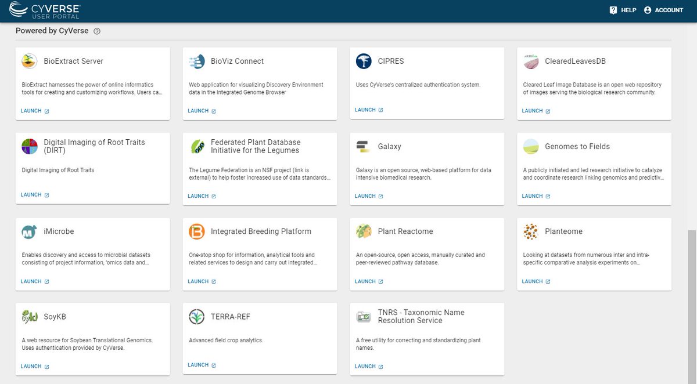Click the Genomes to Fields card title
The image size is (697, 384).
point(577,146)
